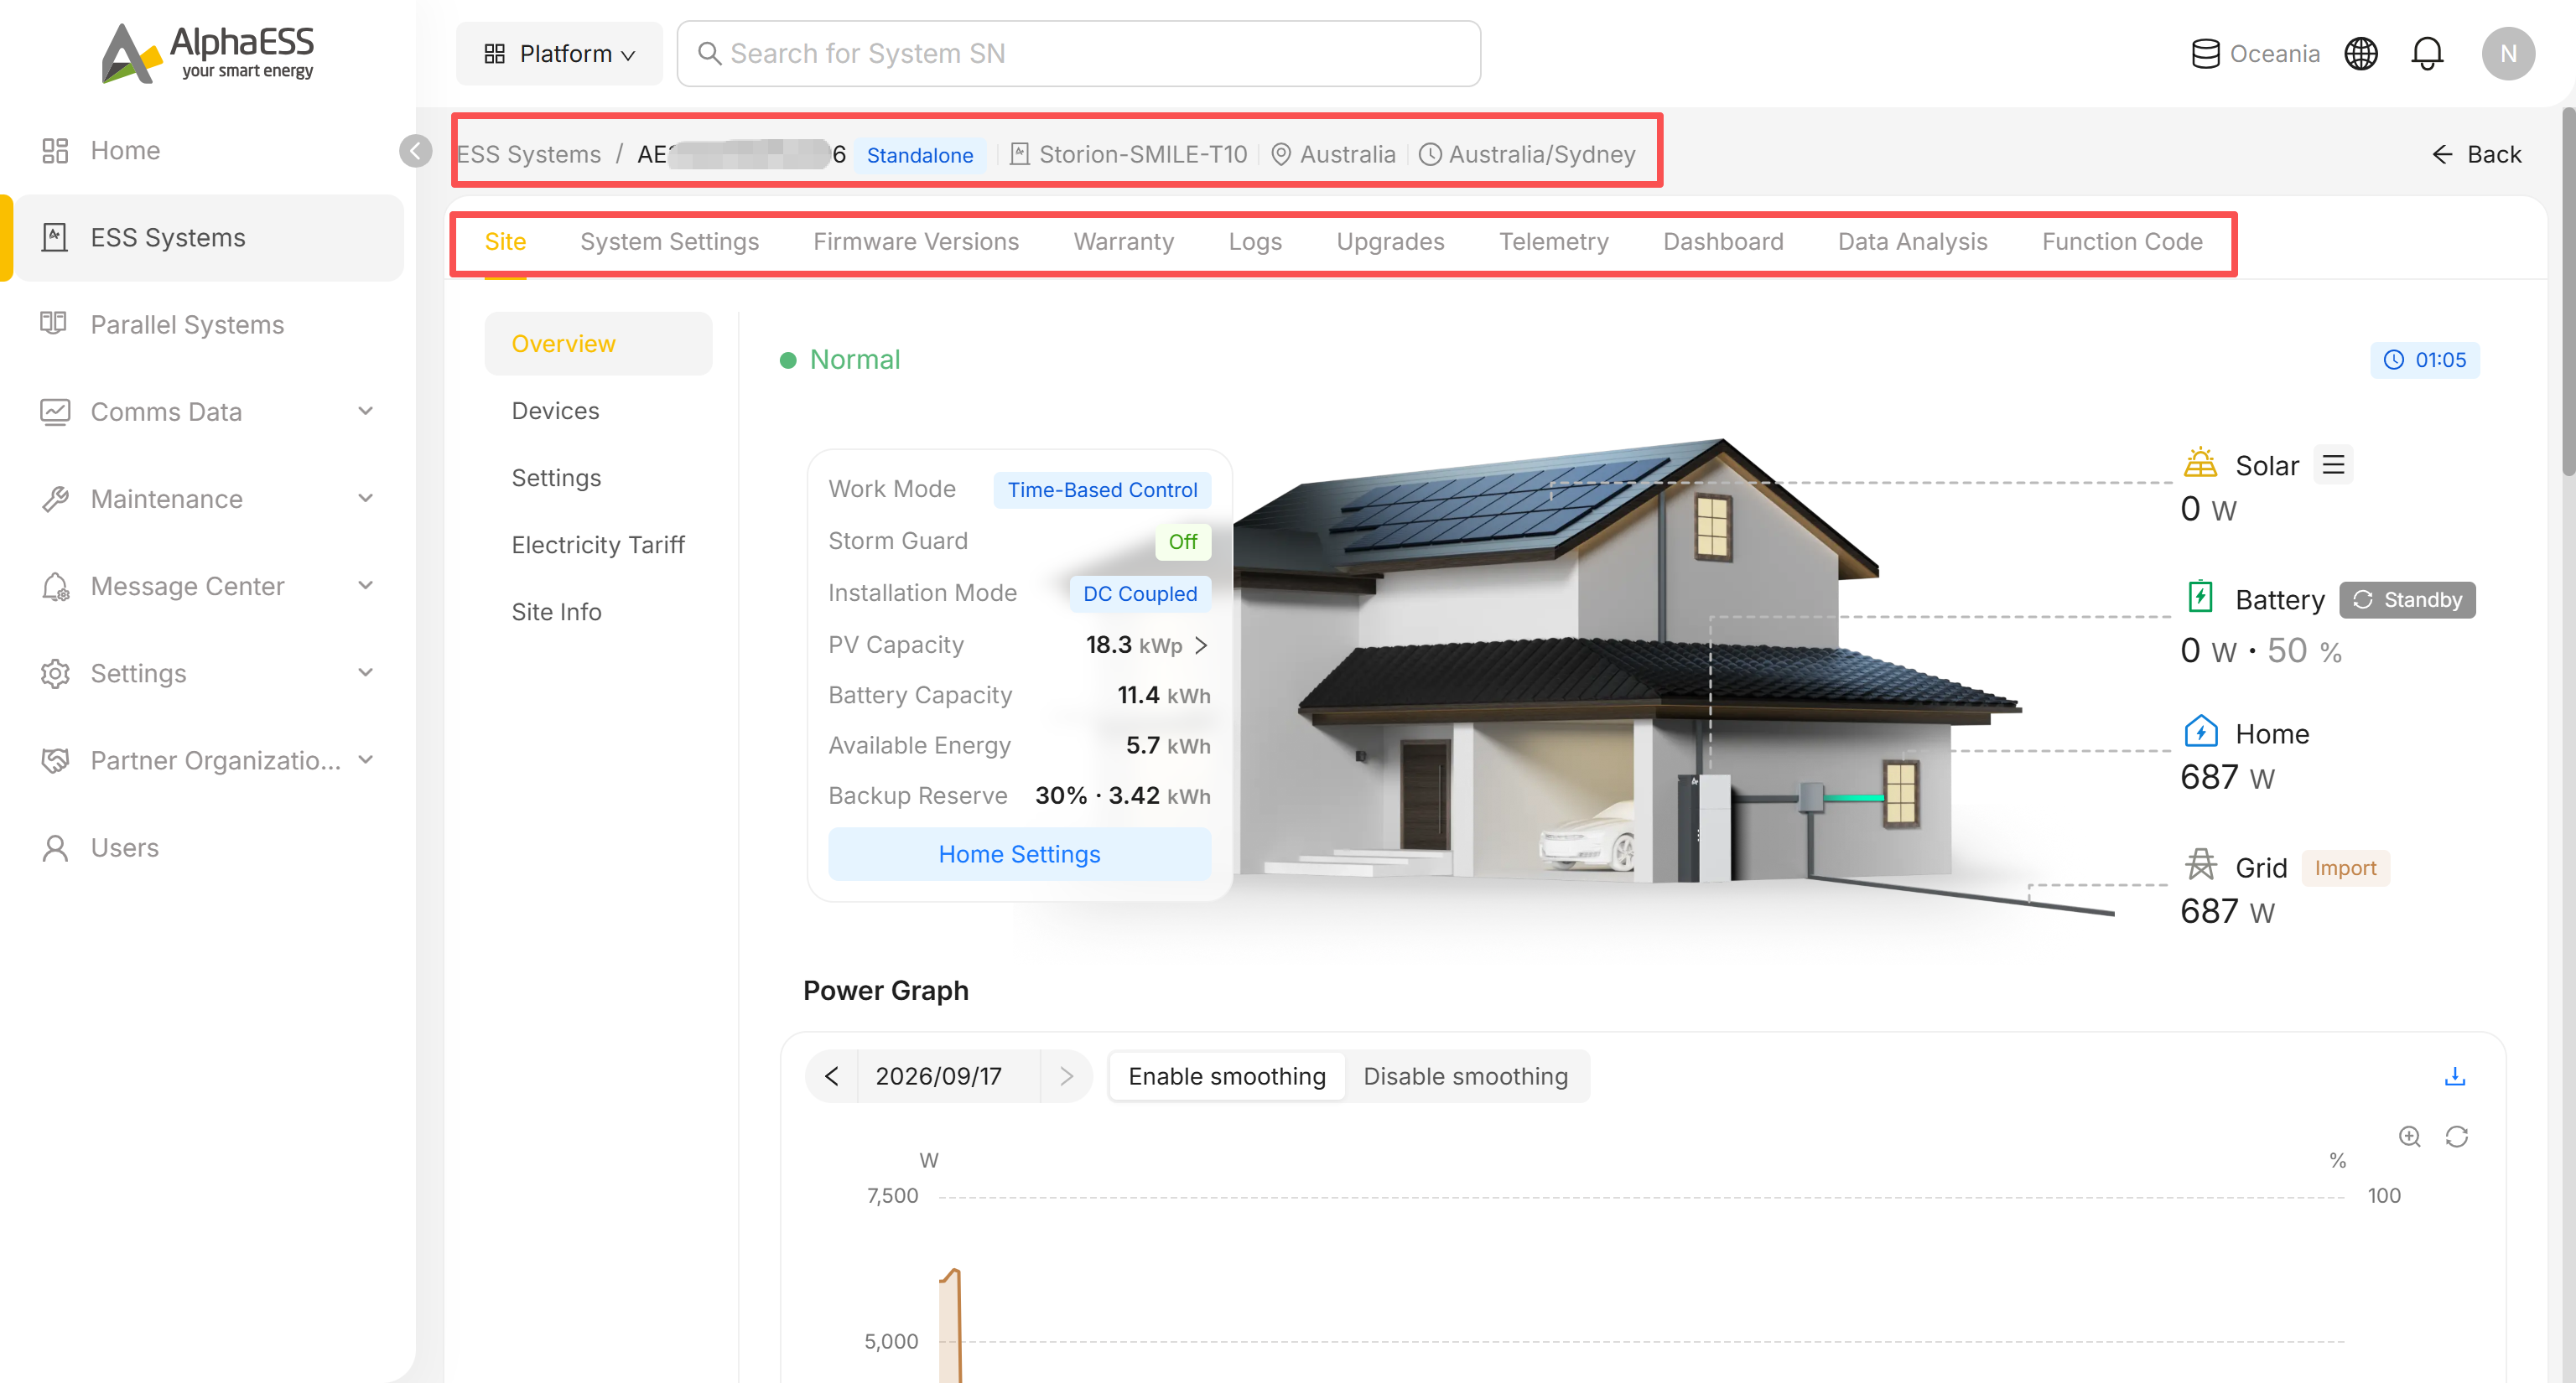This screenshot has width=2576, height=1383.
Task: Expand Message Center menu
Action: tap(365, 586)
